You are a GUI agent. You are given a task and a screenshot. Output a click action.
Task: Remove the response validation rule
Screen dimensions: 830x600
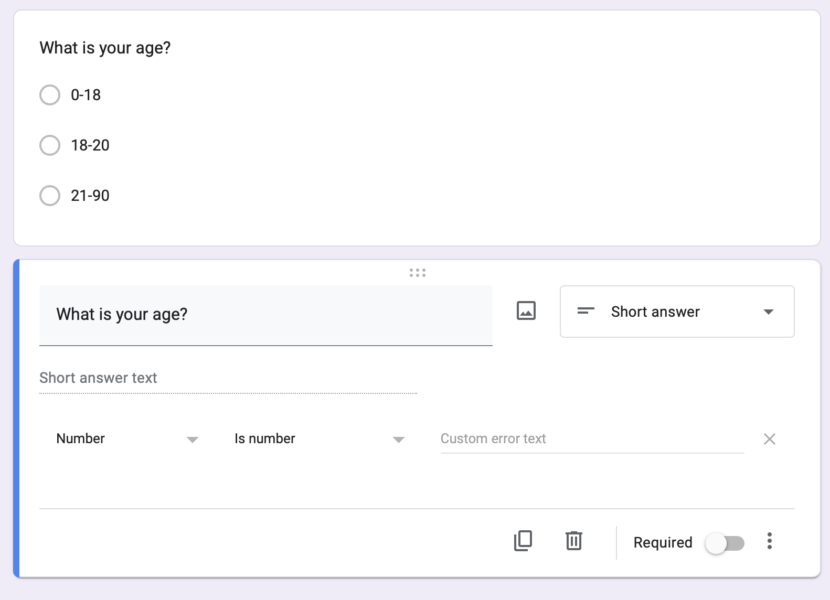coord(769,439)
